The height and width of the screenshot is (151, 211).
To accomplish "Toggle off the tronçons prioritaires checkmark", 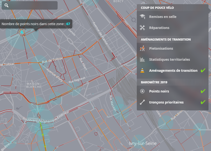I will (203, 102).
